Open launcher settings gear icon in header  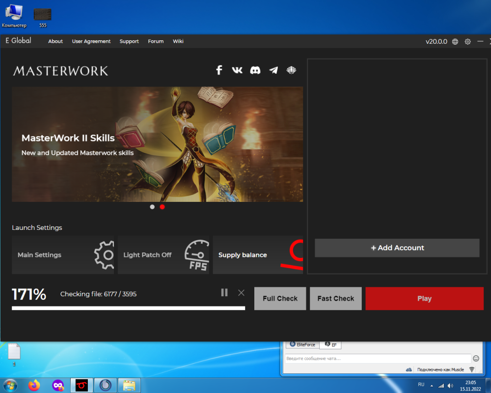coord(467,42)
